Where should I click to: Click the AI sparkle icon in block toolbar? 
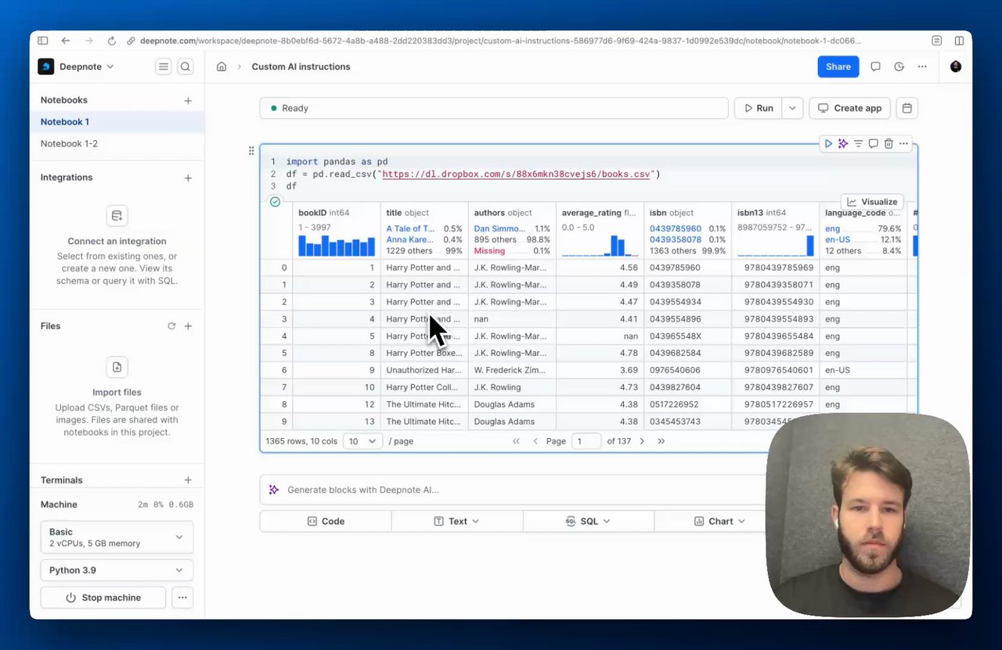[x=843, y=144]
